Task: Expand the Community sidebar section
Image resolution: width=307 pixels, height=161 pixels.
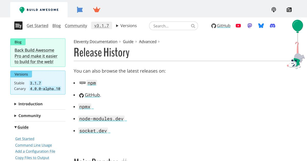Action: 28,116
